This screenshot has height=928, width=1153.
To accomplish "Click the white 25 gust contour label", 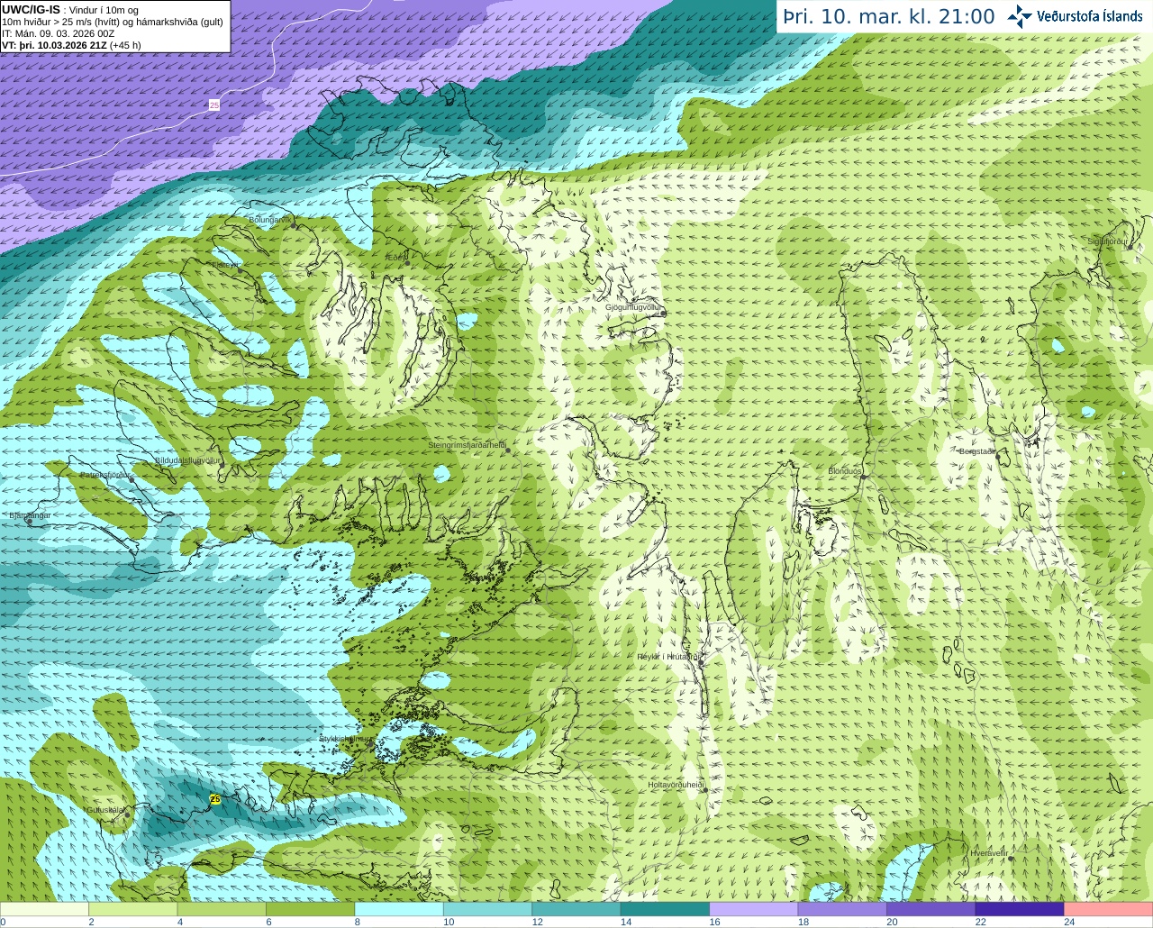I will [x=213, y=105].
